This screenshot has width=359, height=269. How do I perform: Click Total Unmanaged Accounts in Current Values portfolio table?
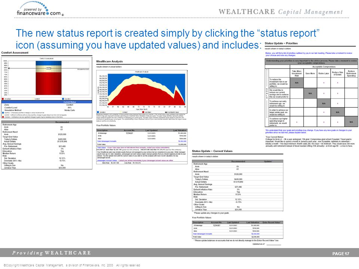202,234
